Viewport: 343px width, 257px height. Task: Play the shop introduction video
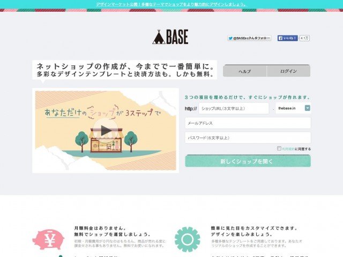(106, 131)
